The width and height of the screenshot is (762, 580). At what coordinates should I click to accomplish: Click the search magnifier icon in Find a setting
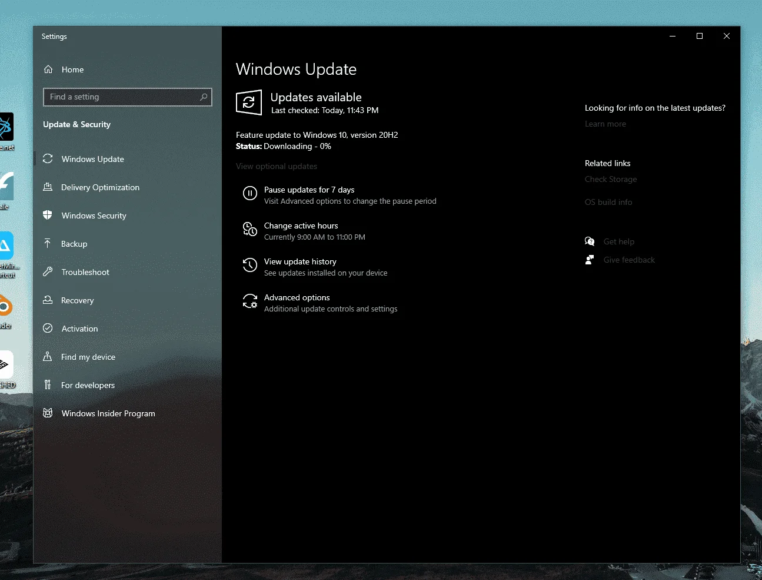(204, 97)
